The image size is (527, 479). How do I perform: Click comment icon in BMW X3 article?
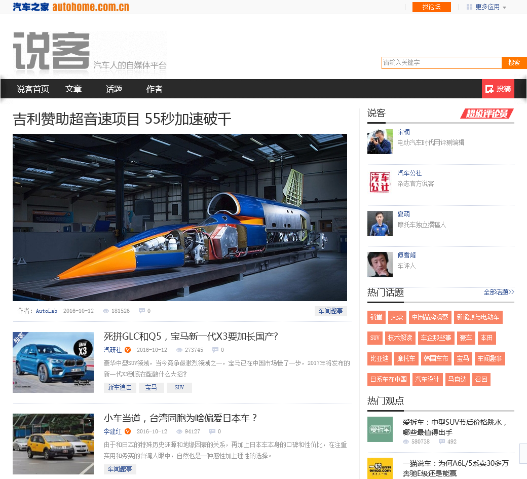(x=215, y=350)
